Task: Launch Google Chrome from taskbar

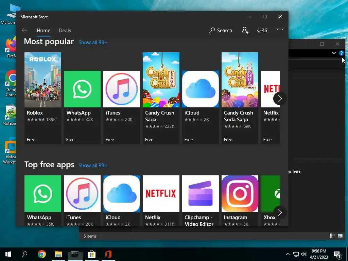Action: pos(42,254)
